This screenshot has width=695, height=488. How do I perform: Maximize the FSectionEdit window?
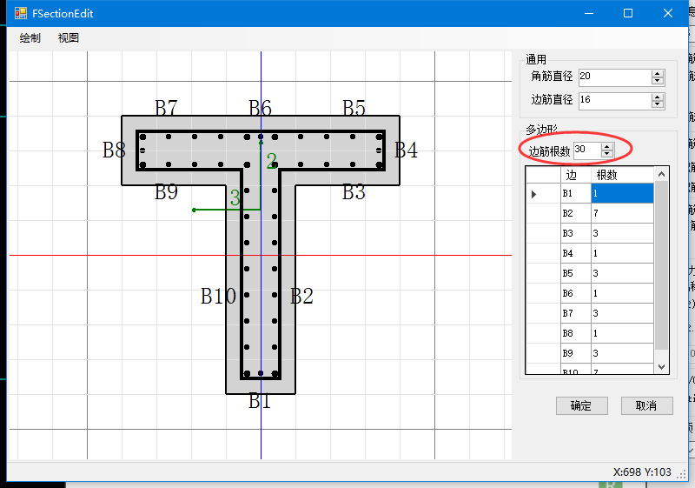point(628,14)
